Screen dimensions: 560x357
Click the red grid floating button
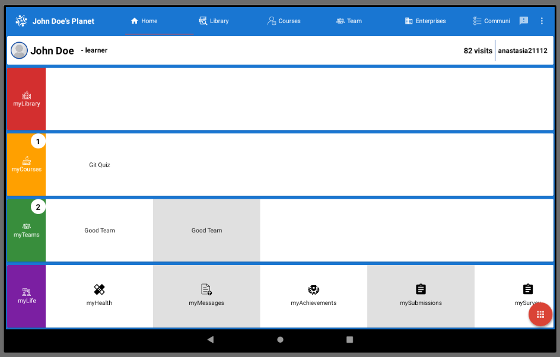point(540,314)
